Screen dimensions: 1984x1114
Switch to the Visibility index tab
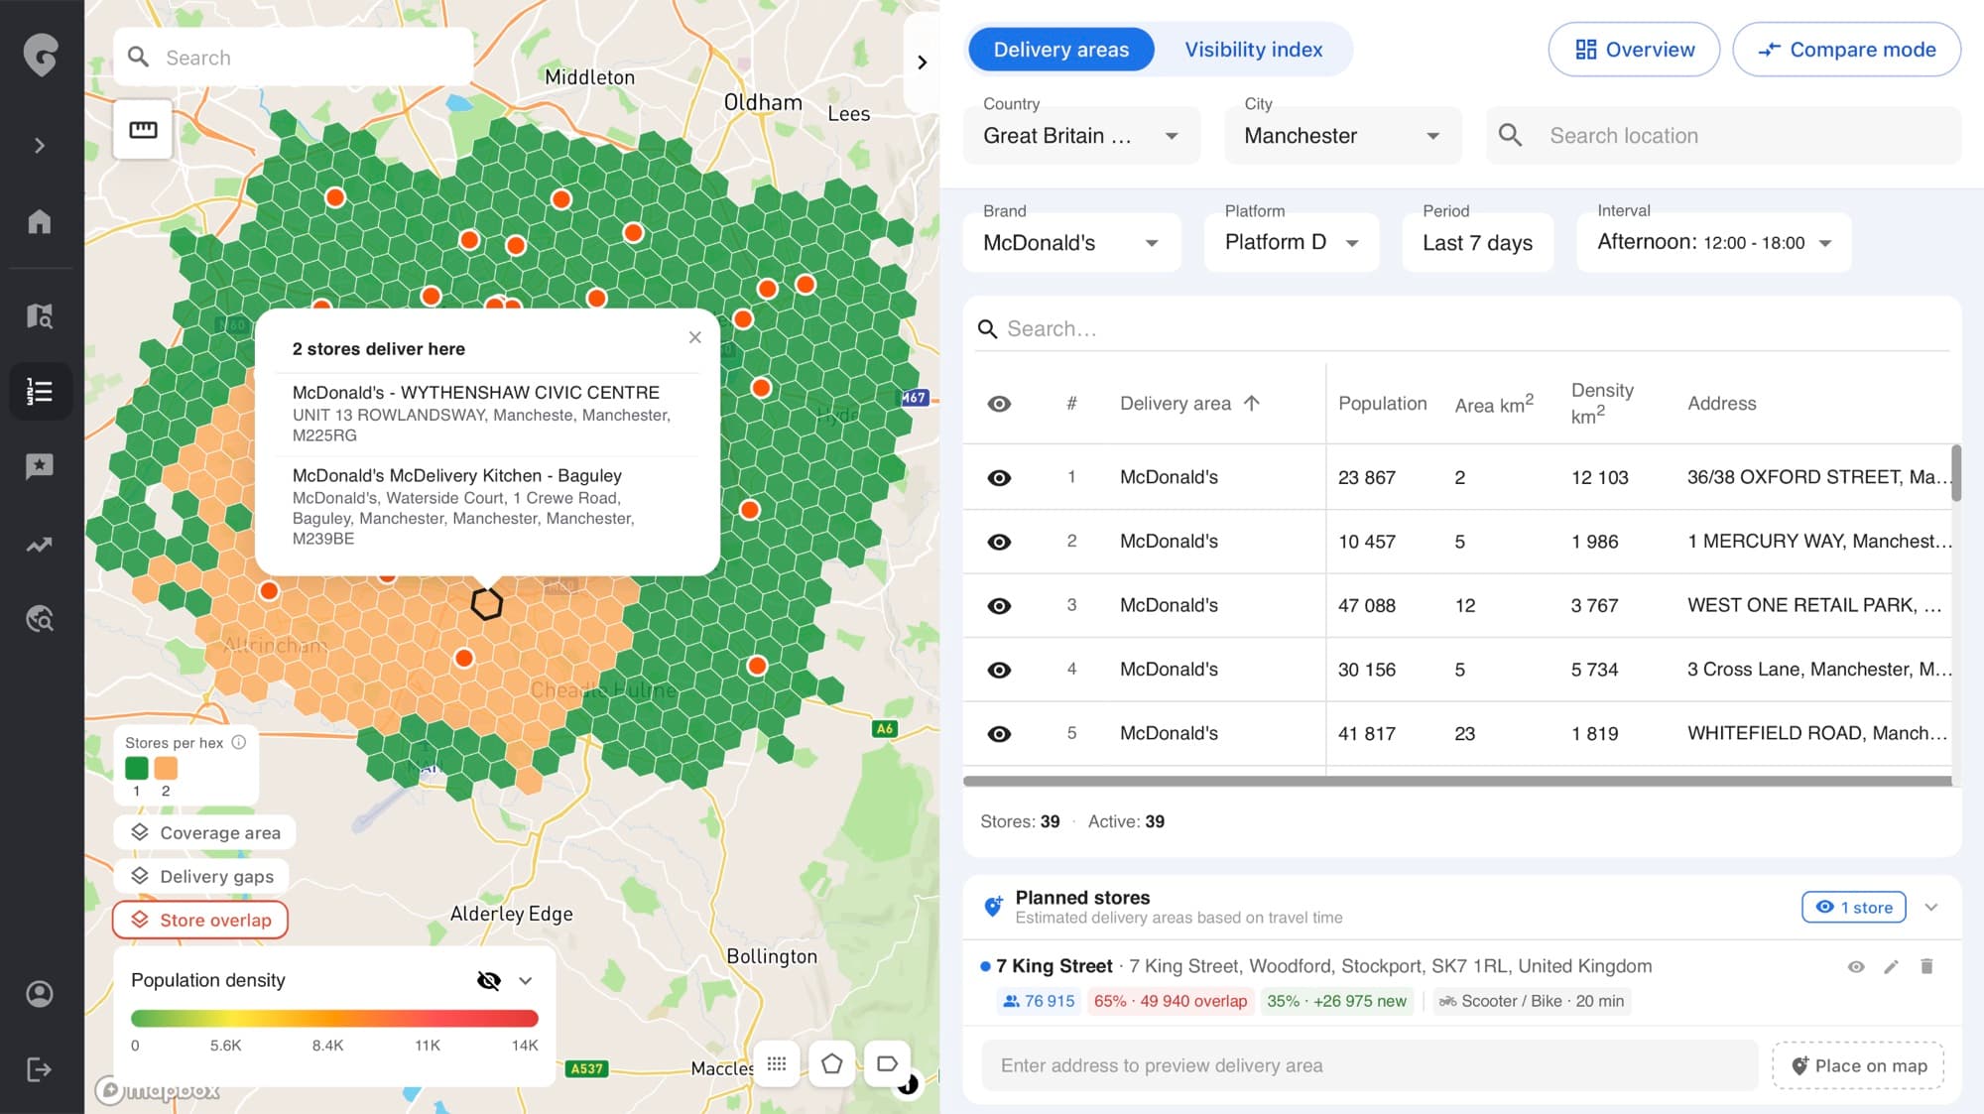pyautogui.click(x=1254, y=50)
